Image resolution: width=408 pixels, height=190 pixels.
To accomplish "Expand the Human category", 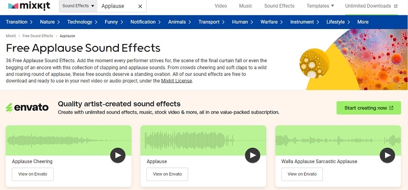I will (243, 22).
